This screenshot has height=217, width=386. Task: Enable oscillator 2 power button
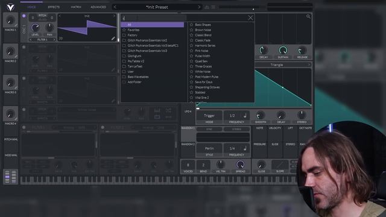(x=24, y=47)
